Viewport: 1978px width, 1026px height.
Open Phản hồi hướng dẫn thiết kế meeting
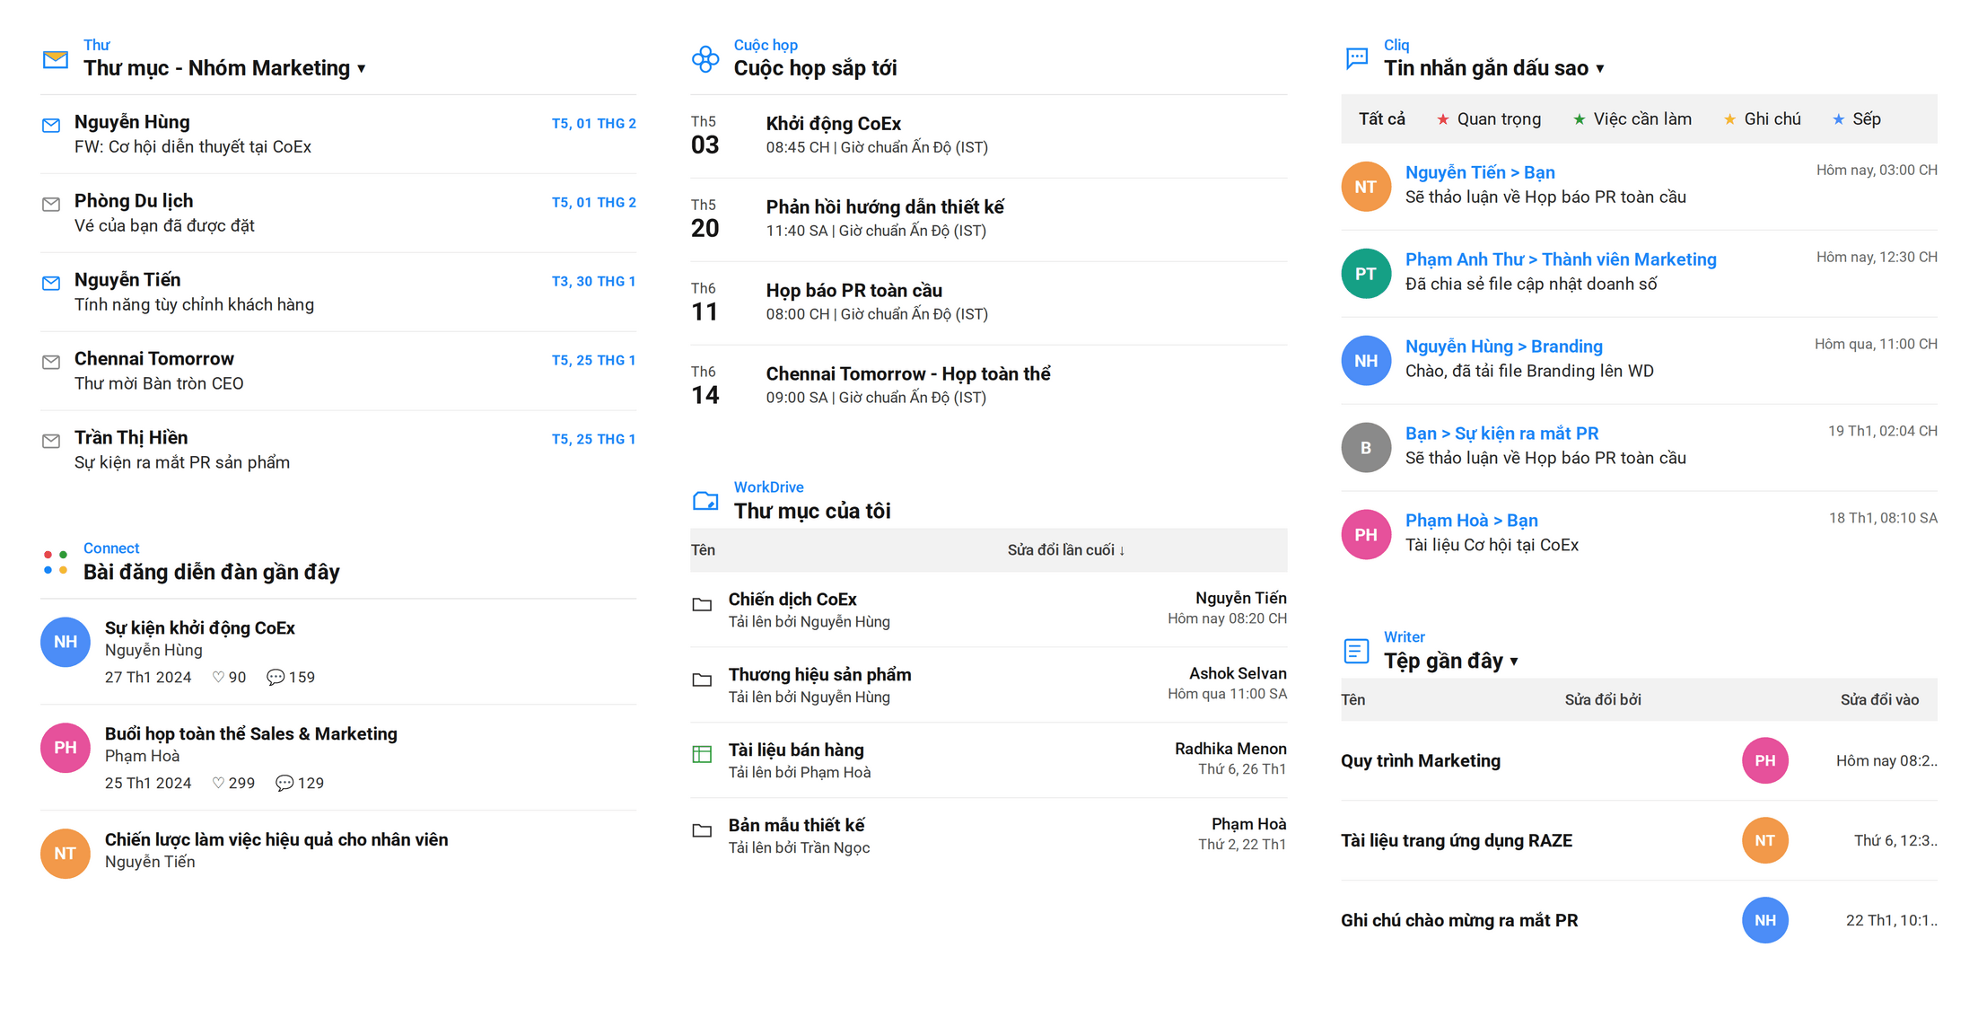click(989, 220)
